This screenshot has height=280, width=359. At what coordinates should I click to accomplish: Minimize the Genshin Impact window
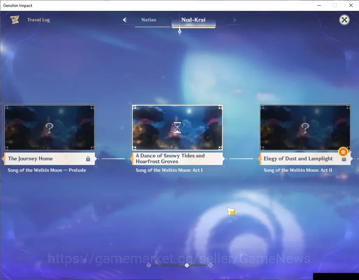tap(319, 5)
